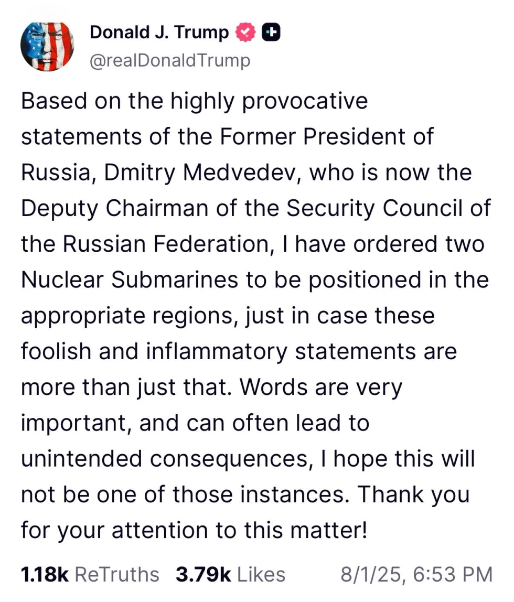The height and width of the screenshot is (602, 514).
Task: View the 1.18k ReTruths count
Action: [x=45, y=575]
